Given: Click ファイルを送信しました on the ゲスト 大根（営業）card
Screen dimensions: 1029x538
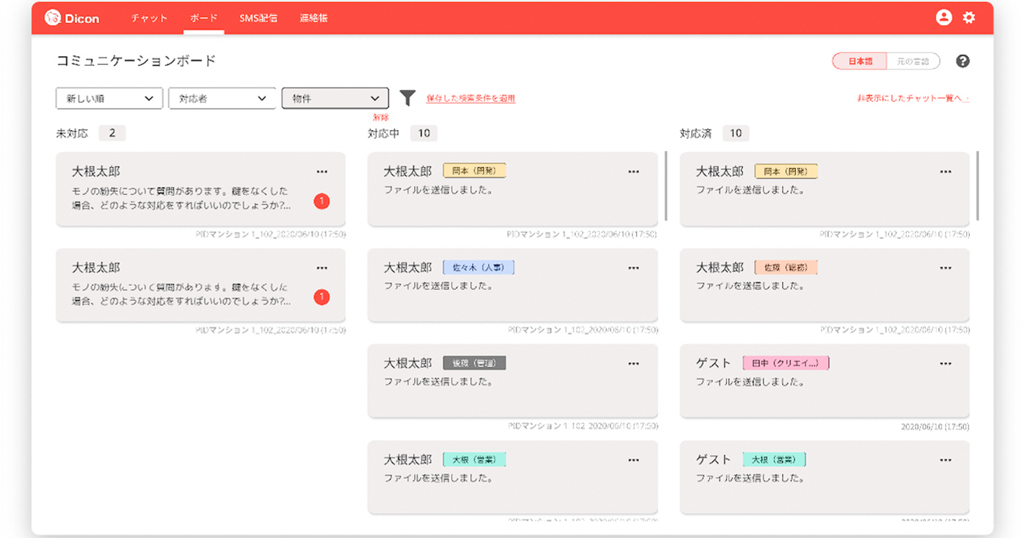Looking at the screenshot, I should (750, 479).
